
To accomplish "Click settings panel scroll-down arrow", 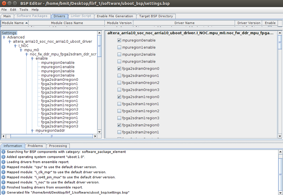I will pos(280,136).
